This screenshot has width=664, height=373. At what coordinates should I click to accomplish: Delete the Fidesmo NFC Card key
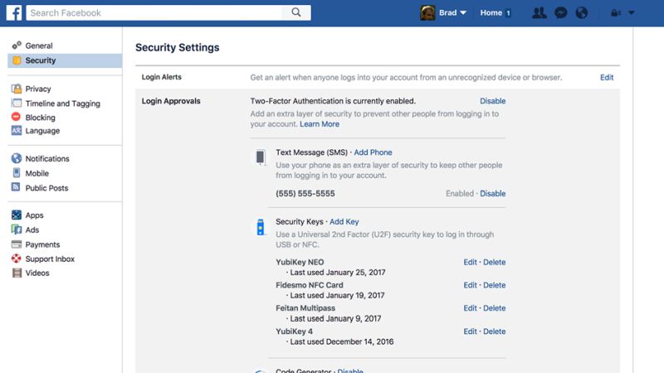click(494, 285)
